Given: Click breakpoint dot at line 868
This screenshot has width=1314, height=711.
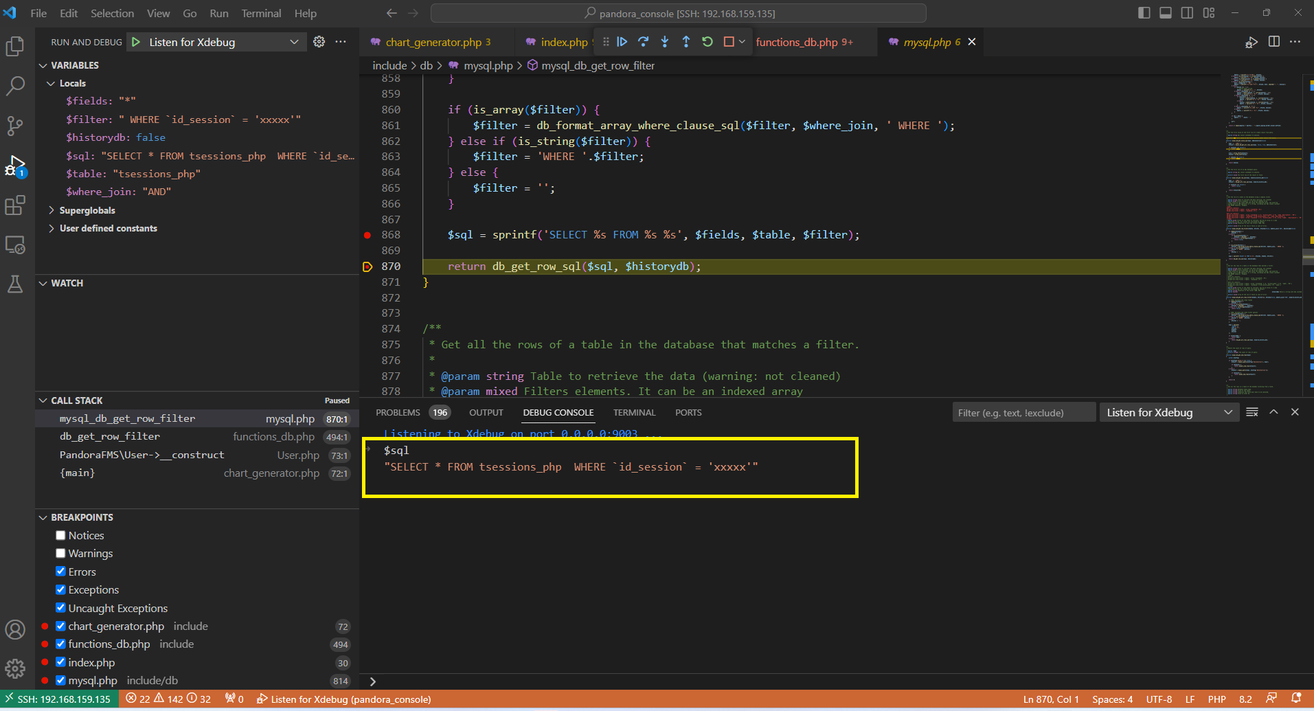Looking at the screenshot, I should coord(367,235).
